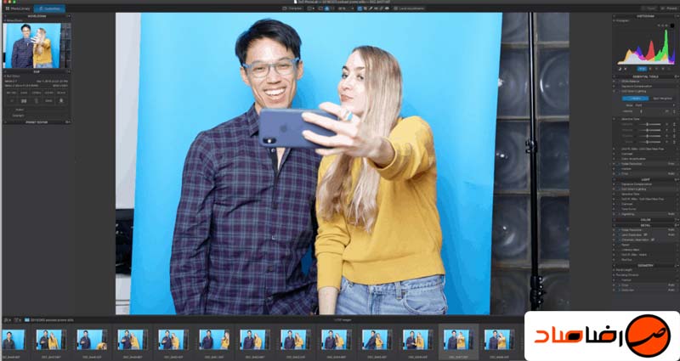Collapse the EXIF palette header
The image size is (680, 361).
coord(37,72)
